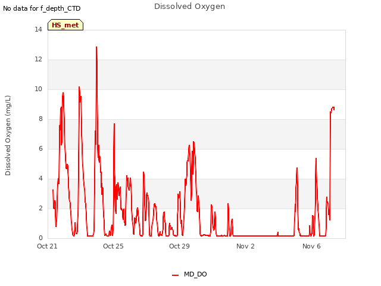Click the Oct 25 x-axis tick label
This screenshot has width=381, height=286.
(x=113, y=246)
